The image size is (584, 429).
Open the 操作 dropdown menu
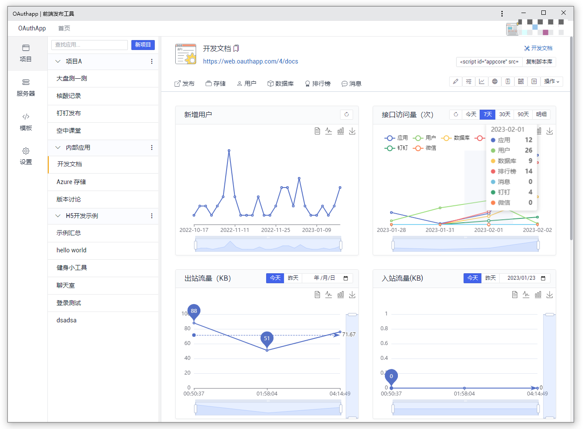coord(552,81)
